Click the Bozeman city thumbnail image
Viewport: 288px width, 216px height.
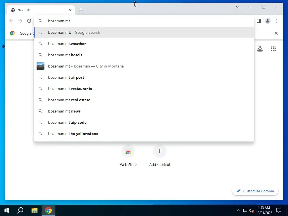(40, 66)
